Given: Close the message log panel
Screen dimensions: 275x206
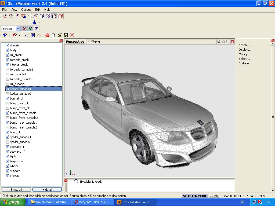Looking at the screenshot, I should (66, 181).
